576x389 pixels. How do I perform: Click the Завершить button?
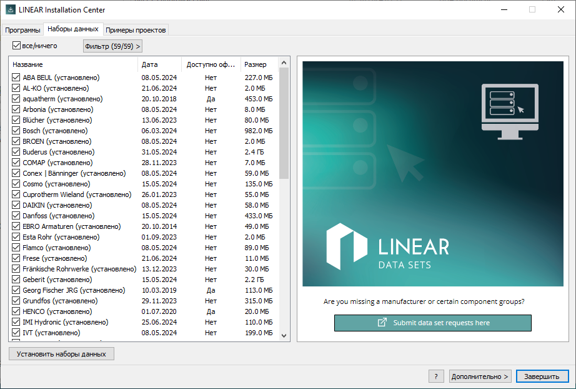[x=542, y=376]
